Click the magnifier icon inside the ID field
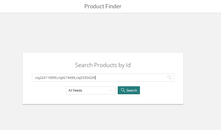 tap(170, 77)
